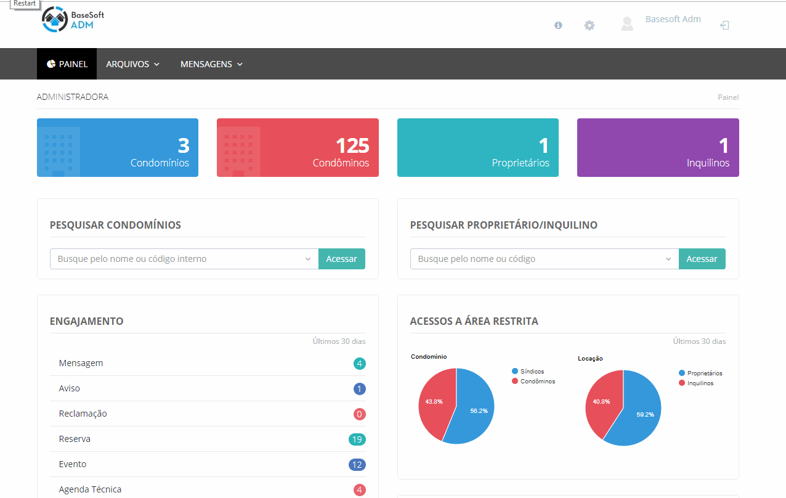Click the logout icon in header
Viewport: 786px width, 498px height.
[725, 25]
